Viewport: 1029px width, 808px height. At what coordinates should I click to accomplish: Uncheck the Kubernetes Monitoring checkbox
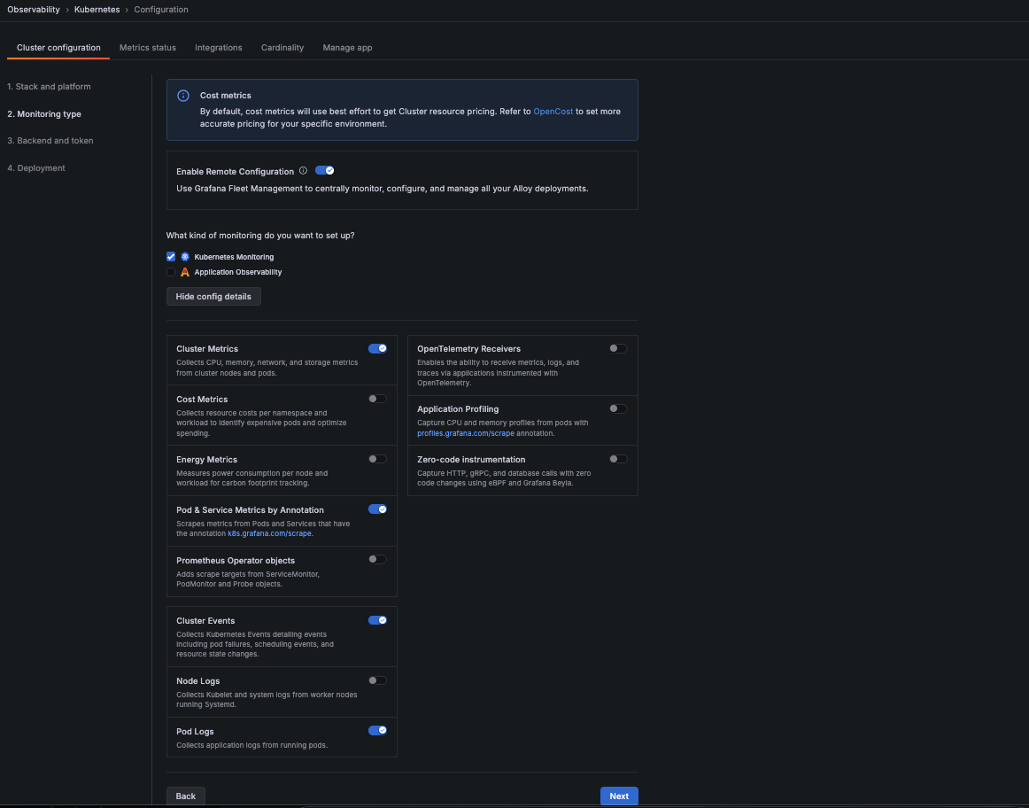[171, 257]
